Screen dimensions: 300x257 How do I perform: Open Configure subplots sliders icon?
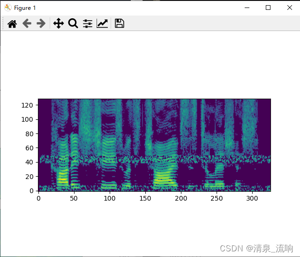88,23
